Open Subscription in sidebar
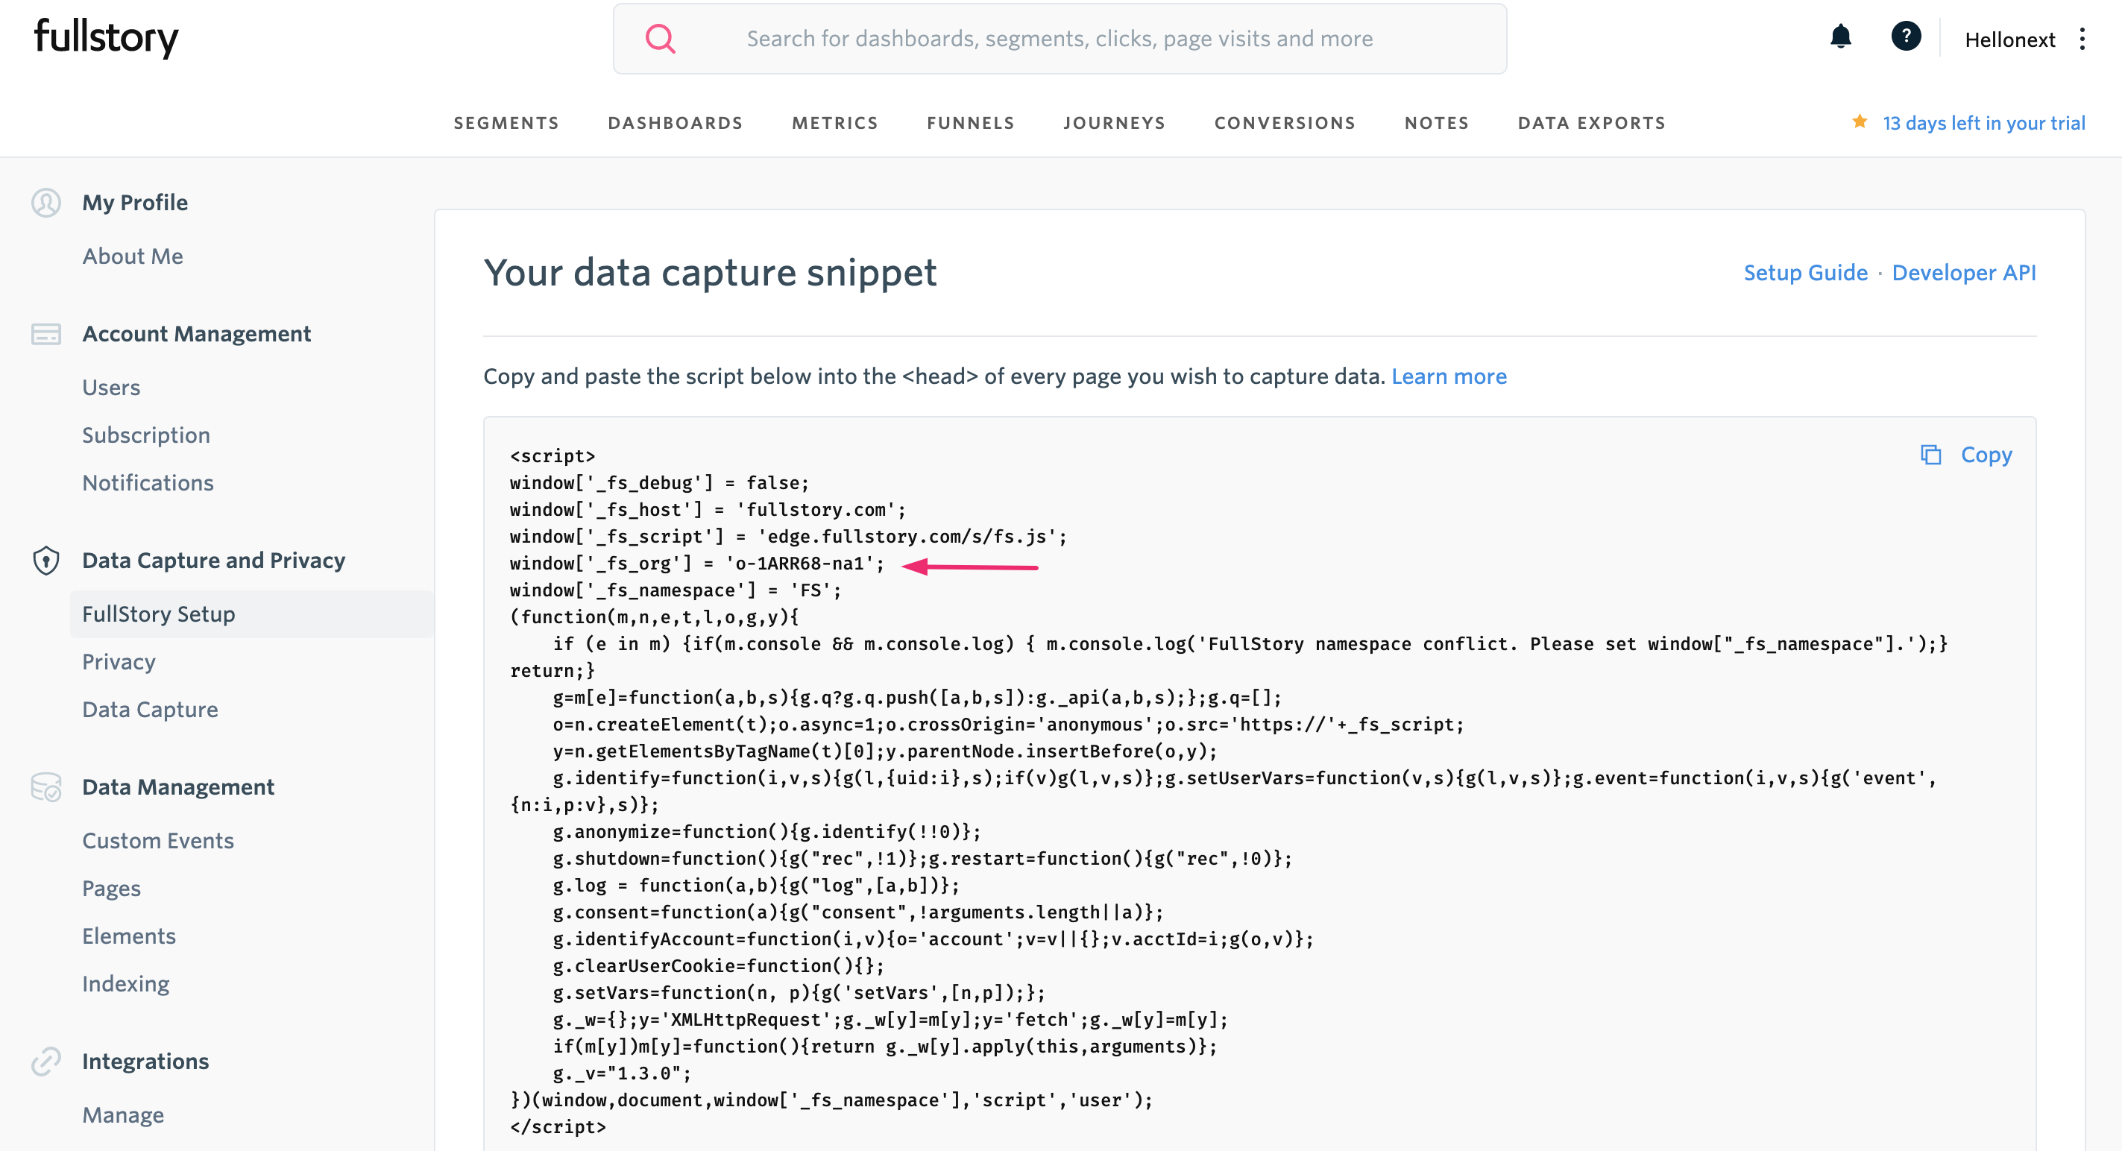Screen dimensions: 2122x1151 pos(146,435)
